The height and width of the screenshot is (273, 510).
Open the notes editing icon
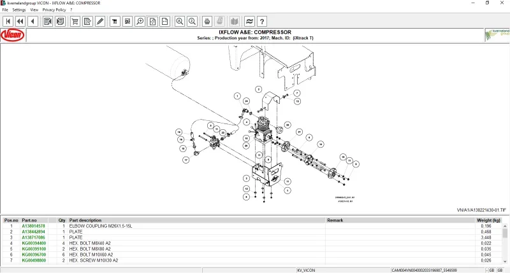(x=87, y=22)
